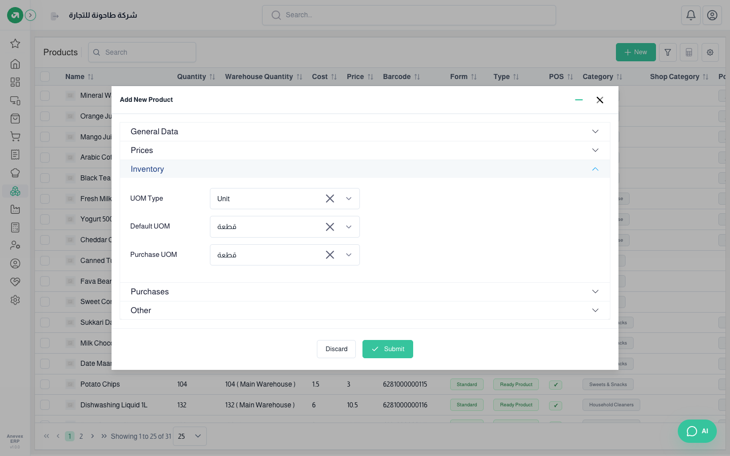Select the highlighted cubes inventory icon in sidebar

[x=15, y=191]
